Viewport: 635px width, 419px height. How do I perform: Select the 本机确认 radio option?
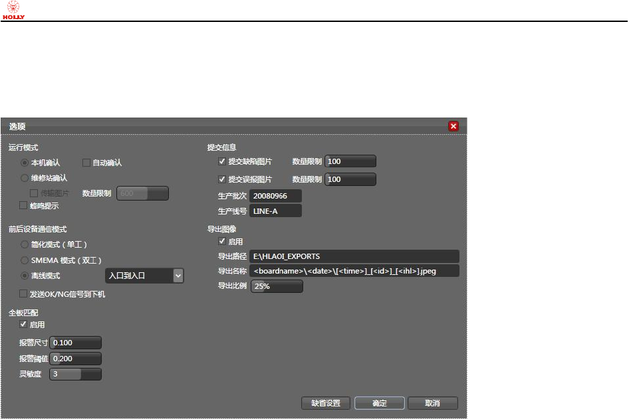(25, 163)
